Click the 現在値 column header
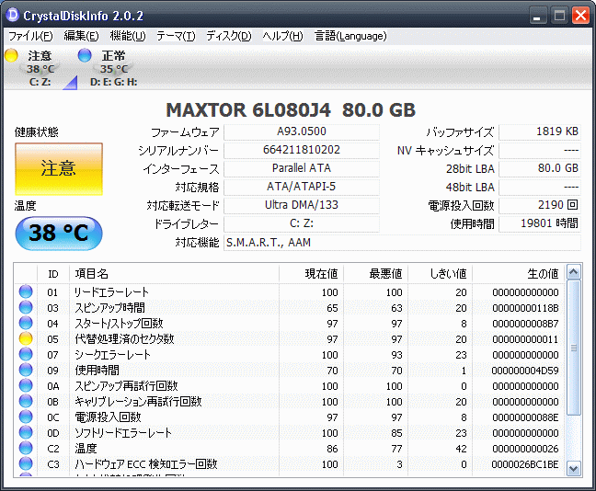This screenshot has width=596, height=491. [311, 274]
